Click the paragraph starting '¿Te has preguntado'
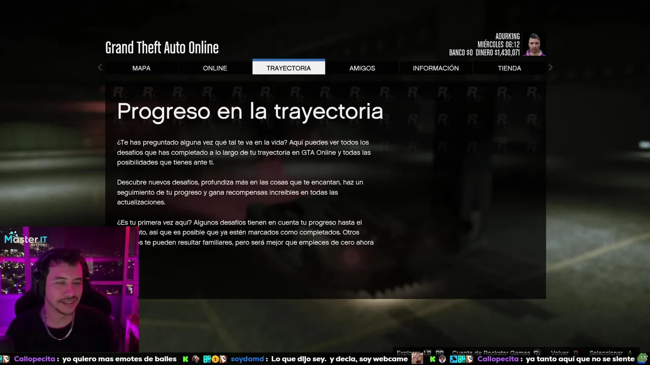The height and width of the screenshot is (365, 650). click(244, 153)
